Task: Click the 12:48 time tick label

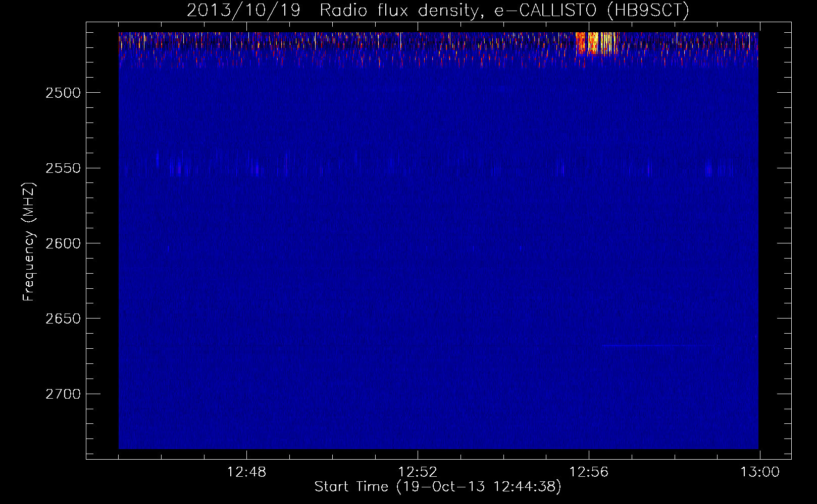Action: point(246,472)
